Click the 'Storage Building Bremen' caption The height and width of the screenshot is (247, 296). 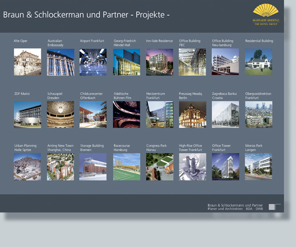[x=92, y=147]
